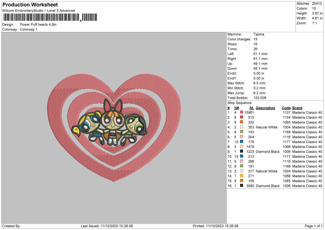Open the design name Power Puff hearts 4,8in
The image size is (325, 230).
38,24
